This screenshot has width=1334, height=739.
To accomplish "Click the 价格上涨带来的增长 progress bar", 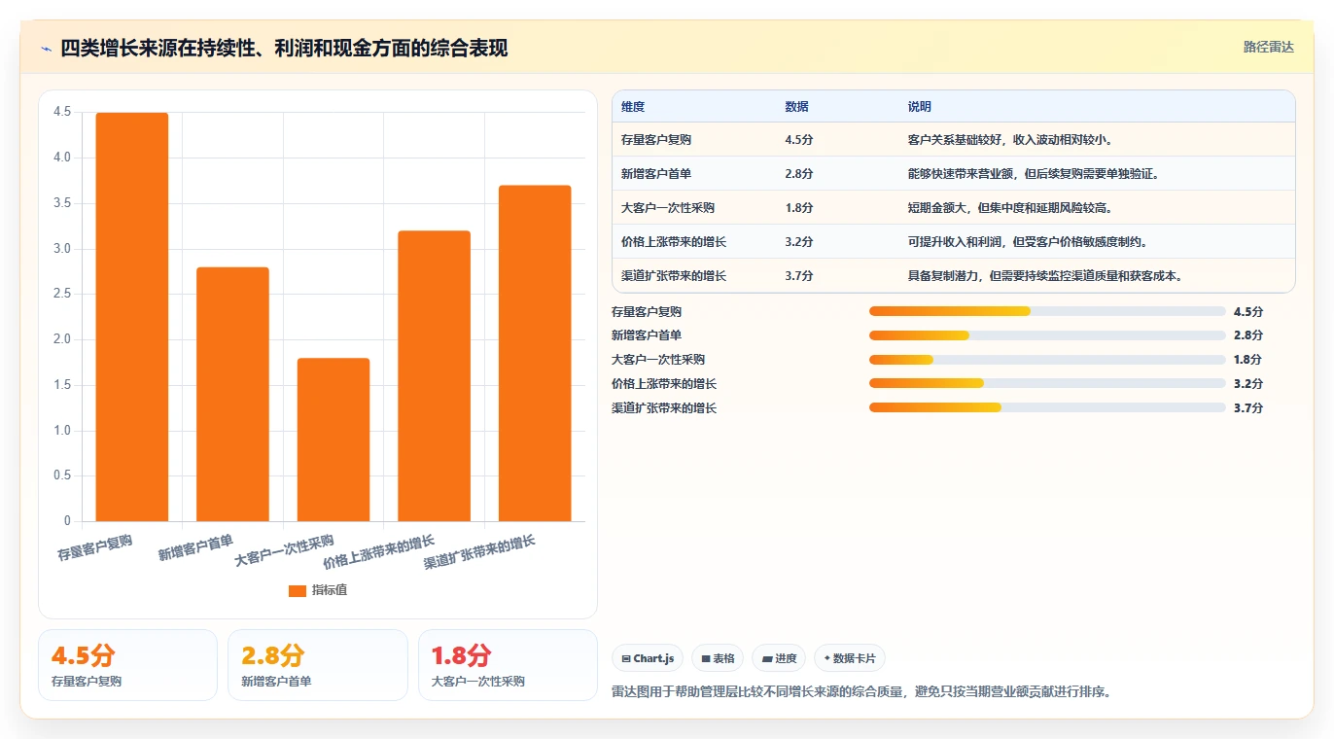I will pyautogui.click(x=1047, y=384).
